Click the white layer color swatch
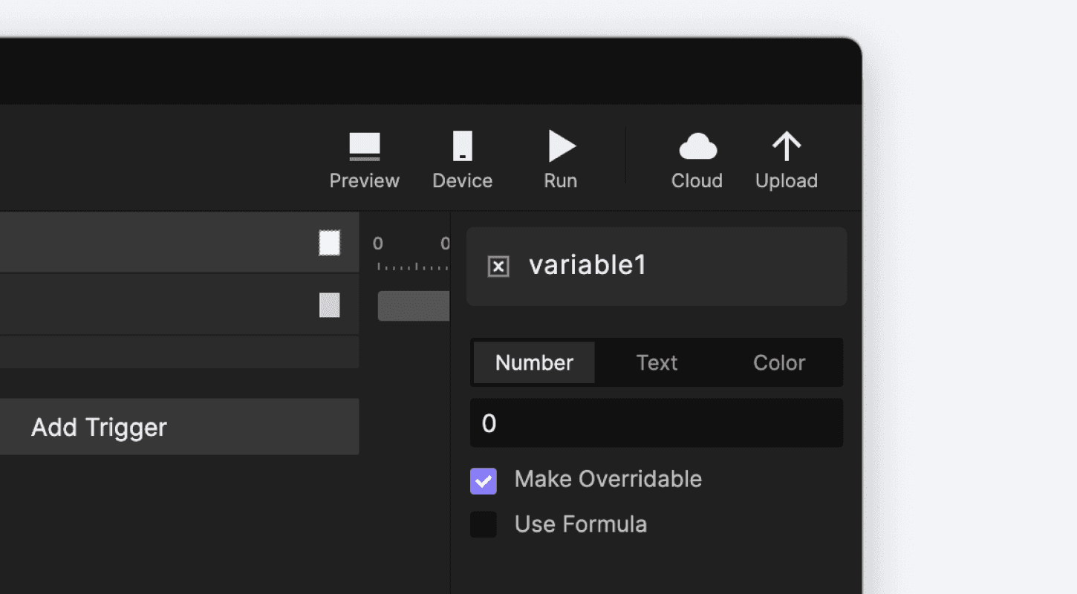 [329, 243]
